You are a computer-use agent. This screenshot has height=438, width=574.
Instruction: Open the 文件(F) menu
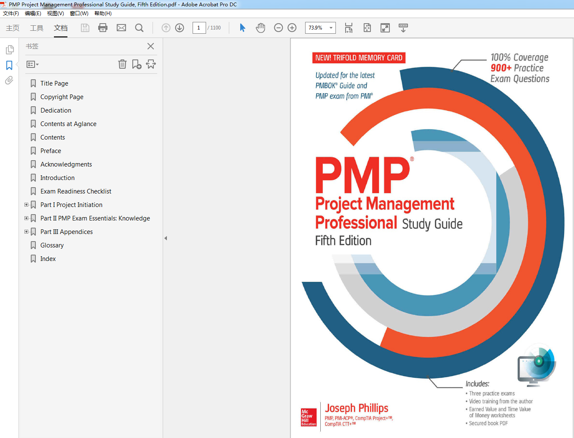11,13
